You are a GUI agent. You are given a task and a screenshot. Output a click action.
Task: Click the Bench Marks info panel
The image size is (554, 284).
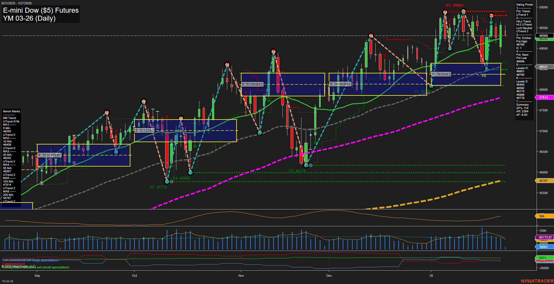pyautogui.click(x=11, y=111)
